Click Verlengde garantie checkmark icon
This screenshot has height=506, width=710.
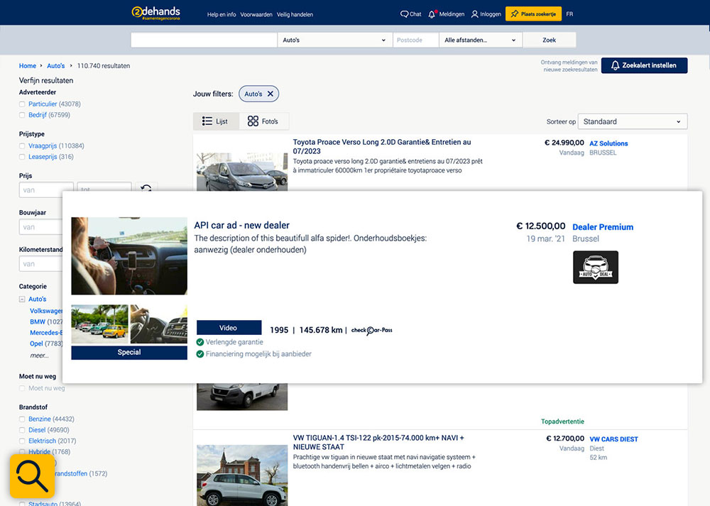200,342
